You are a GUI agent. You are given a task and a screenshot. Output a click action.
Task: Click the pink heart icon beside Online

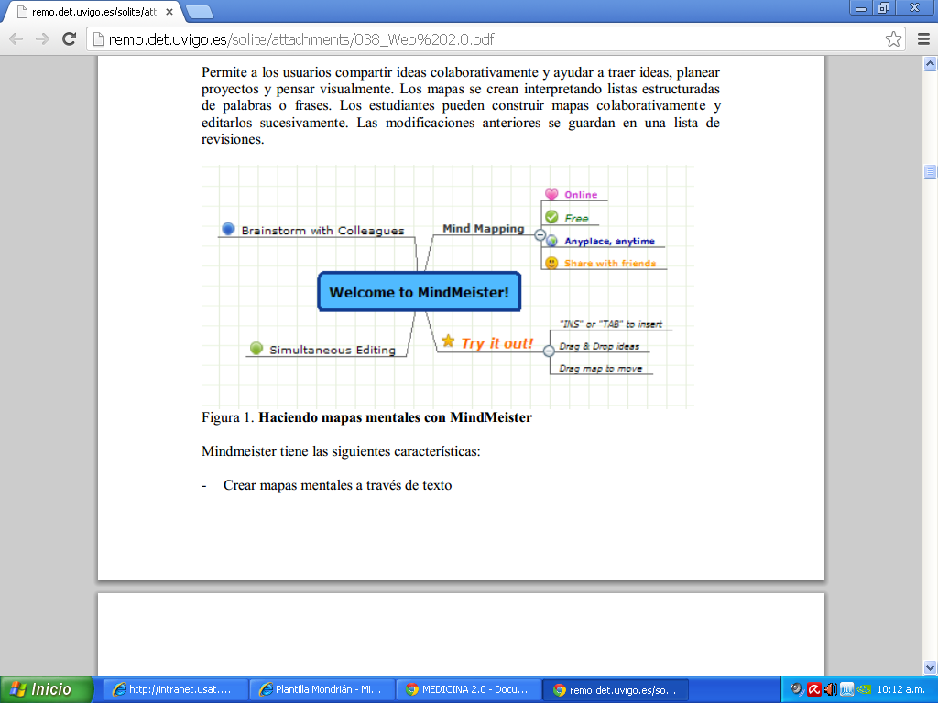point(551,194)
